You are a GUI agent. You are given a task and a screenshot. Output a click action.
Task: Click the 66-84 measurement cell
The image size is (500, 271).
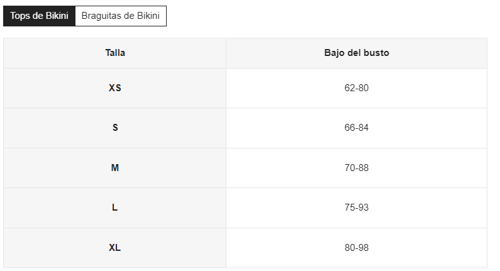pos(357,128)
